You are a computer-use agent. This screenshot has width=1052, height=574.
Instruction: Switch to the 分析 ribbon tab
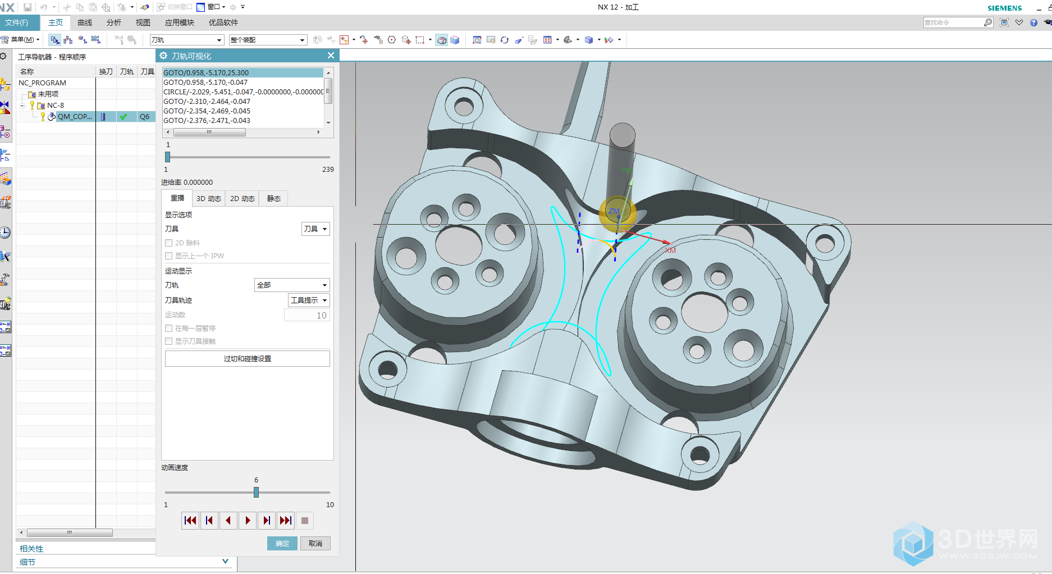(x=114, y=22)
